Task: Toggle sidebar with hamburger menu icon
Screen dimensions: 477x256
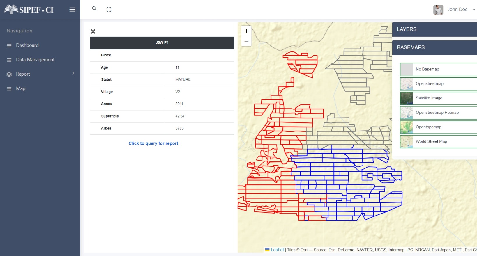Action: 72,10
